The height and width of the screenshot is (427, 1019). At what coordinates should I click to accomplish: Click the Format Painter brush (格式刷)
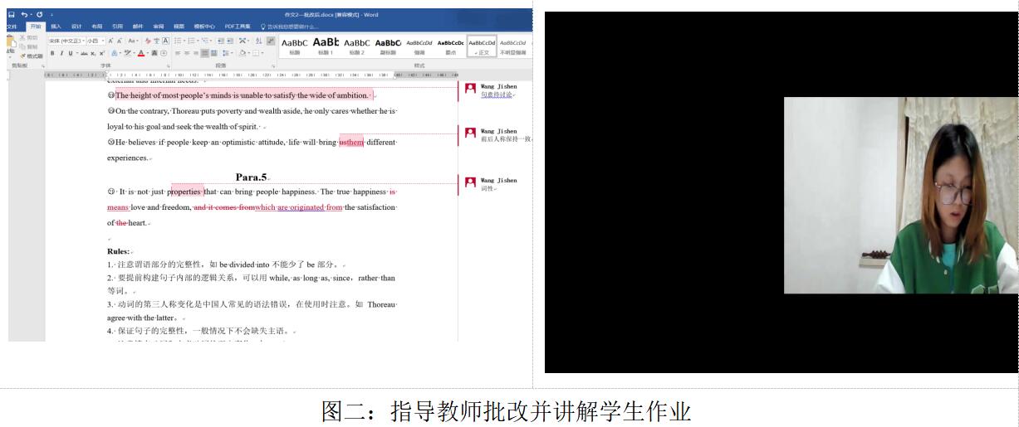tap(32, 56)
